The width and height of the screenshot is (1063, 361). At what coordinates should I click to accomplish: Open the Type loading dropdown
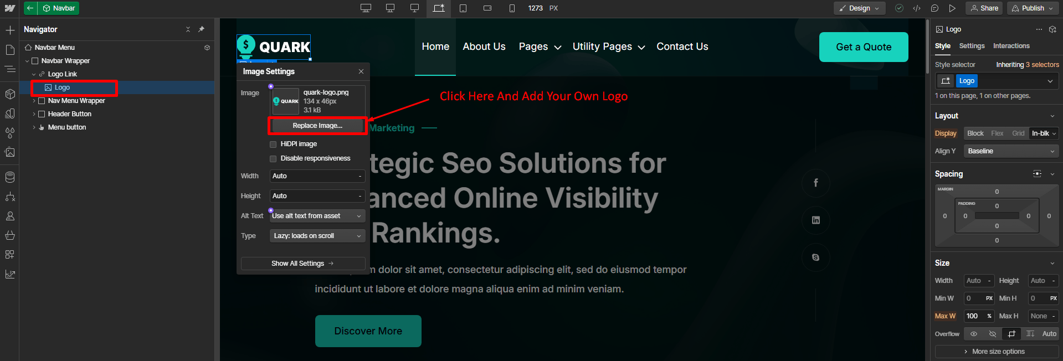click(317, 236)
